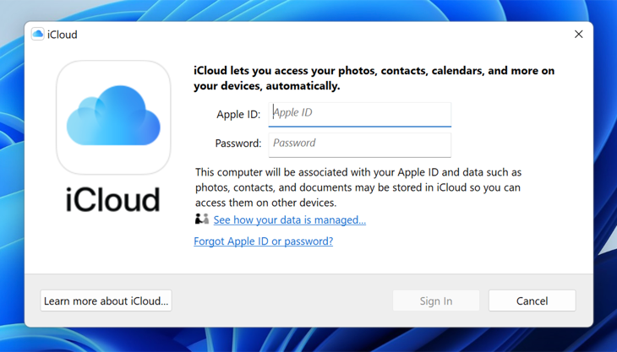The image size is (617, 352).
Task: Open See how your data is managed link
Action: [290, 219]
